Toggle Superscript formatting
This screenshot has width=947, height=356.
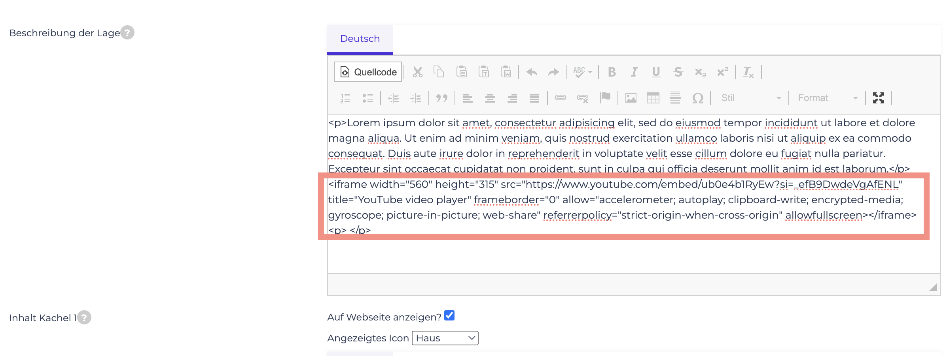[x=722, y=72]
